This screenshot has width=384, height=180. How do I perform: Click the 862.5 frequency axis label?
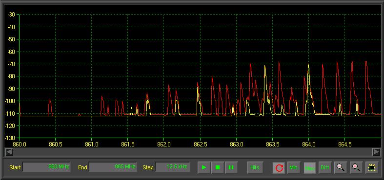(201, 144)
